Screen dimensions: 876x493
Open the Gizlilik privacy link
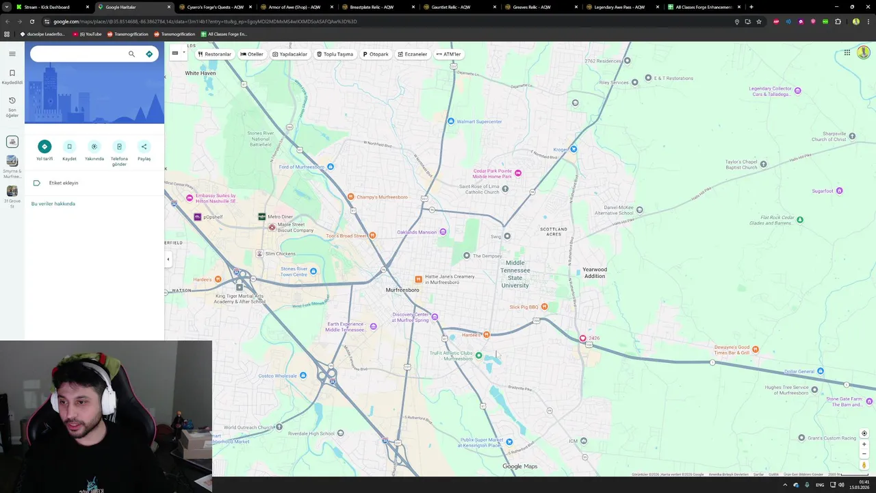pyautogui.click(x=773, y=475)
